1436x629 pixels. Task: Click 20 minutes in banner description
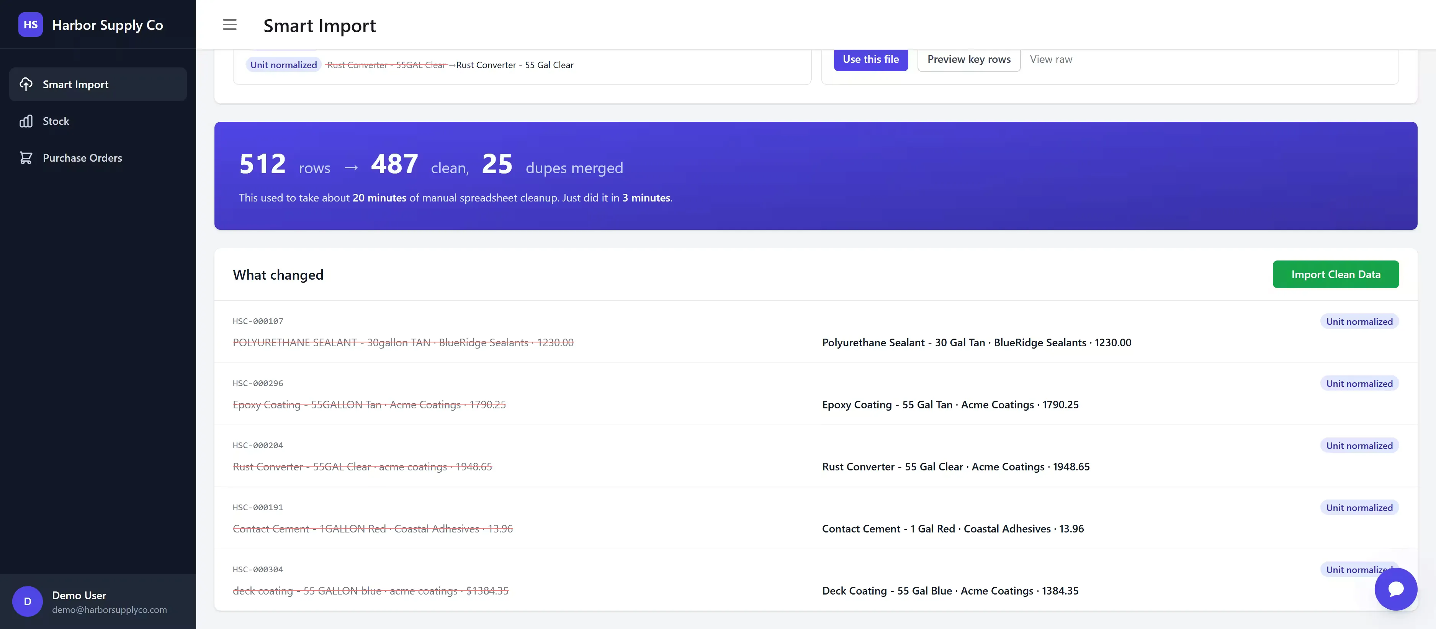(379, 197)
